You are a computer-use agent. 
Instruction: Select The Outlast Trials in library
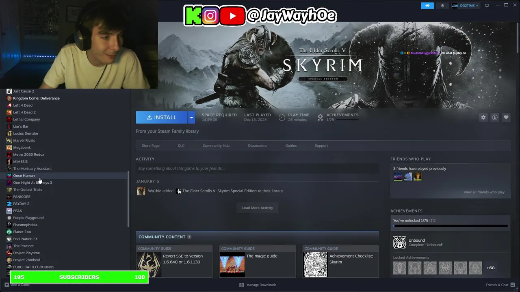click(28, 190)
